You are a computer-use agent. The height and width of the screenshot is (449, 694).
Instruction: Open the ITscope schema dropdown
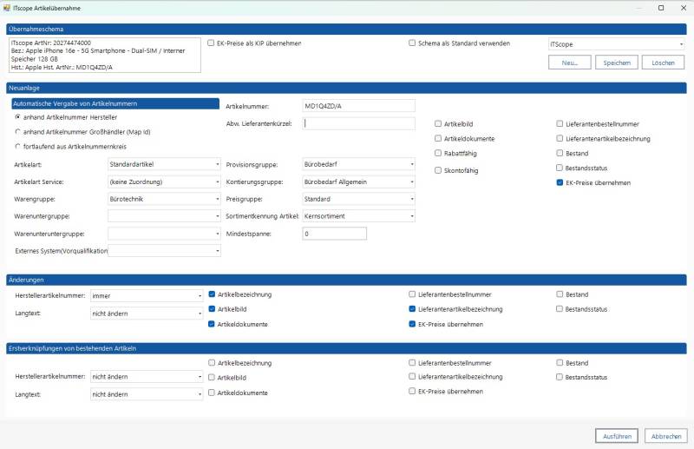[x=616, y=43]
